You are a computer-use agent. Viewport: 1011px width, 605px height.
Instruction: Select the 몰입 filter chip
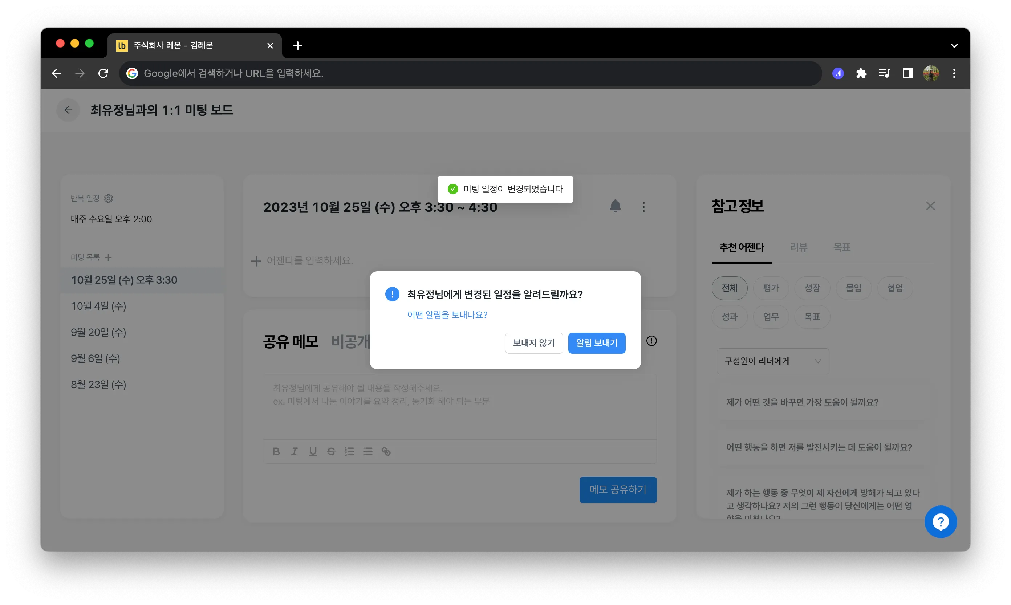click(x=853, y=288)
